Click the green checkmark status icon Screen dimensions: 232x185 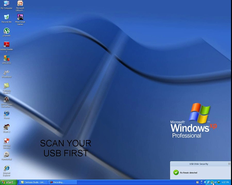tap(176, 172)
